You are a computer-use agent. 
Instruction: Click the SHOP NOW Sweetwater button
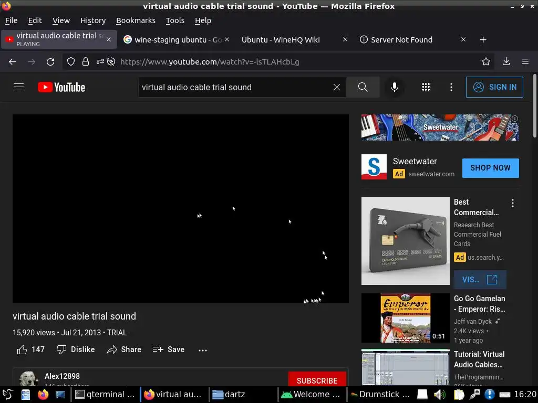(490, 168)
